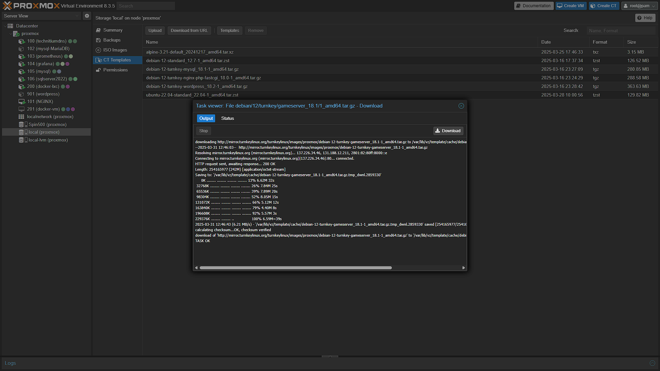Screen dimensions: 660x371
Task: Select container 102 (mysql-MariaDB)
Action: click(48, 48)
